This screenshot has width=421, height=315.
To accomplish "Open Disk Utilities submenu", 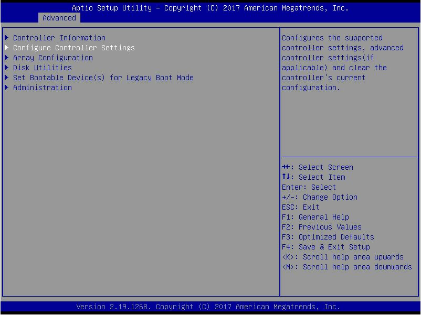I will 43,68.
